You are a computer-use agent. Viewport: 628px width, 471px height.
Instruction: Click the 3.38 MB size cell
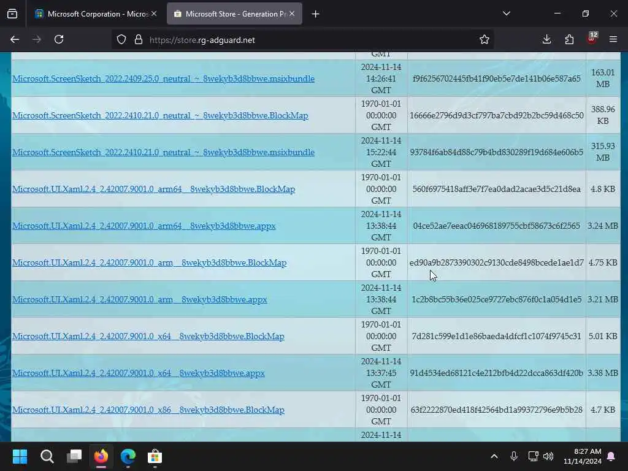(x=603, y=373)
